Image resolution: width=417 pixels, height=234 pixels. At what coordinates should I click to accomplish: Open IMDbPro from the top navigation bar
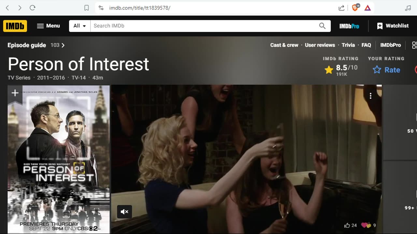[349, 26]
